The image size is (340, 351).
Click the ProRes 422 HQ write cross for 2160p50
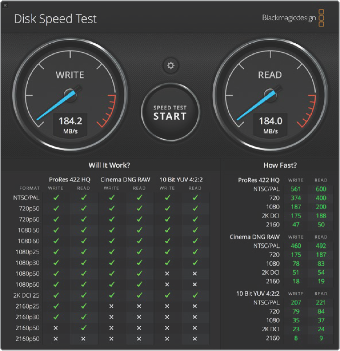click(x=56, y=328)
